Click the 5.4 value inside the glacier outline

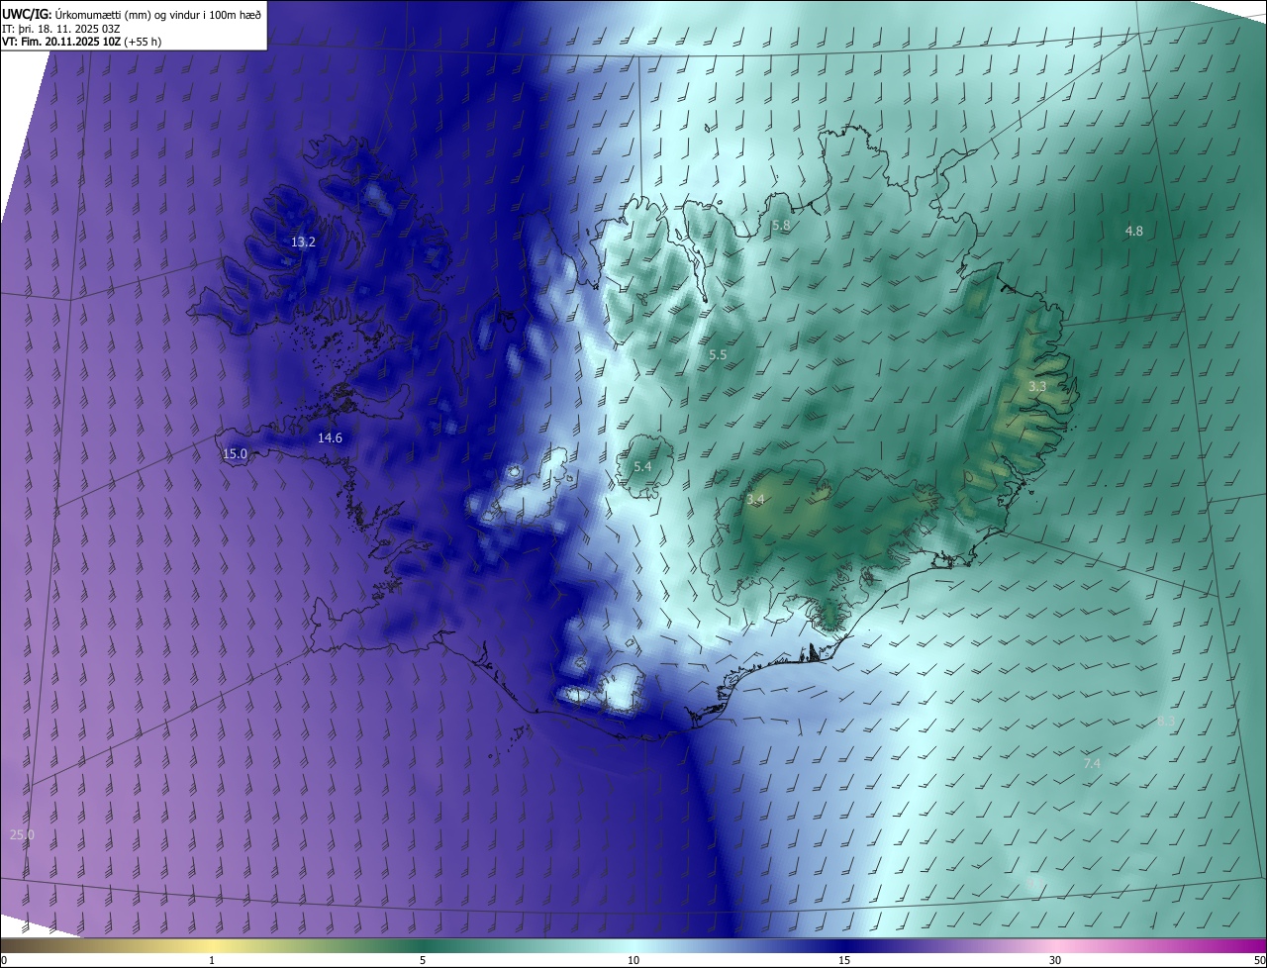[x=642, y=466]
